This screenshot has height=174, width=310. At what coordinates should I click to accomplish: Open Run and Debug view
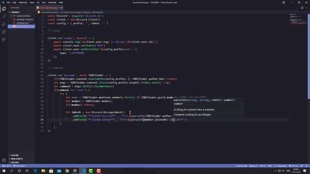tap(4, 24)
